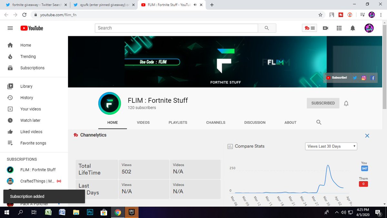
Task: Open the Views Last 30 Days dropdown
Action: [x=331, y=146]
